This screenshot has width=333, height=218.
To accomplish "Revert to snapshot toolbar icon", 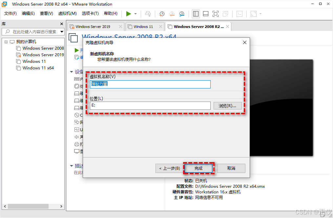I will coord(172,14).
